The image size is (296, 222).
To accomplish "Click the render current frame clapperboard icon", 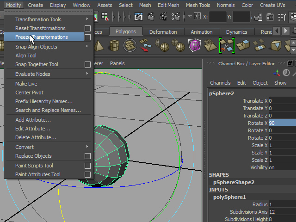I will pyautogui.click(x=151, y=17).
